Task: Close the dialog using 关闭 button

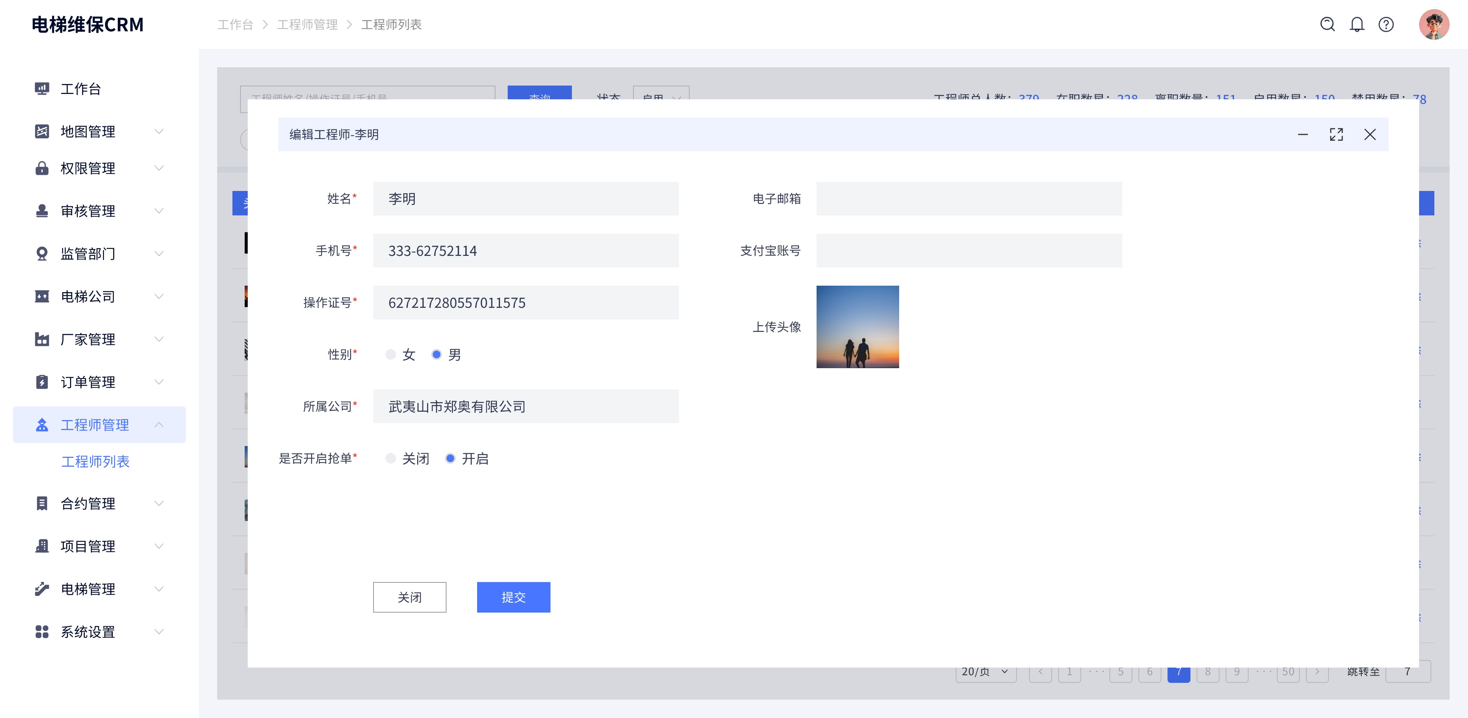Action: [x=409, y=597]
